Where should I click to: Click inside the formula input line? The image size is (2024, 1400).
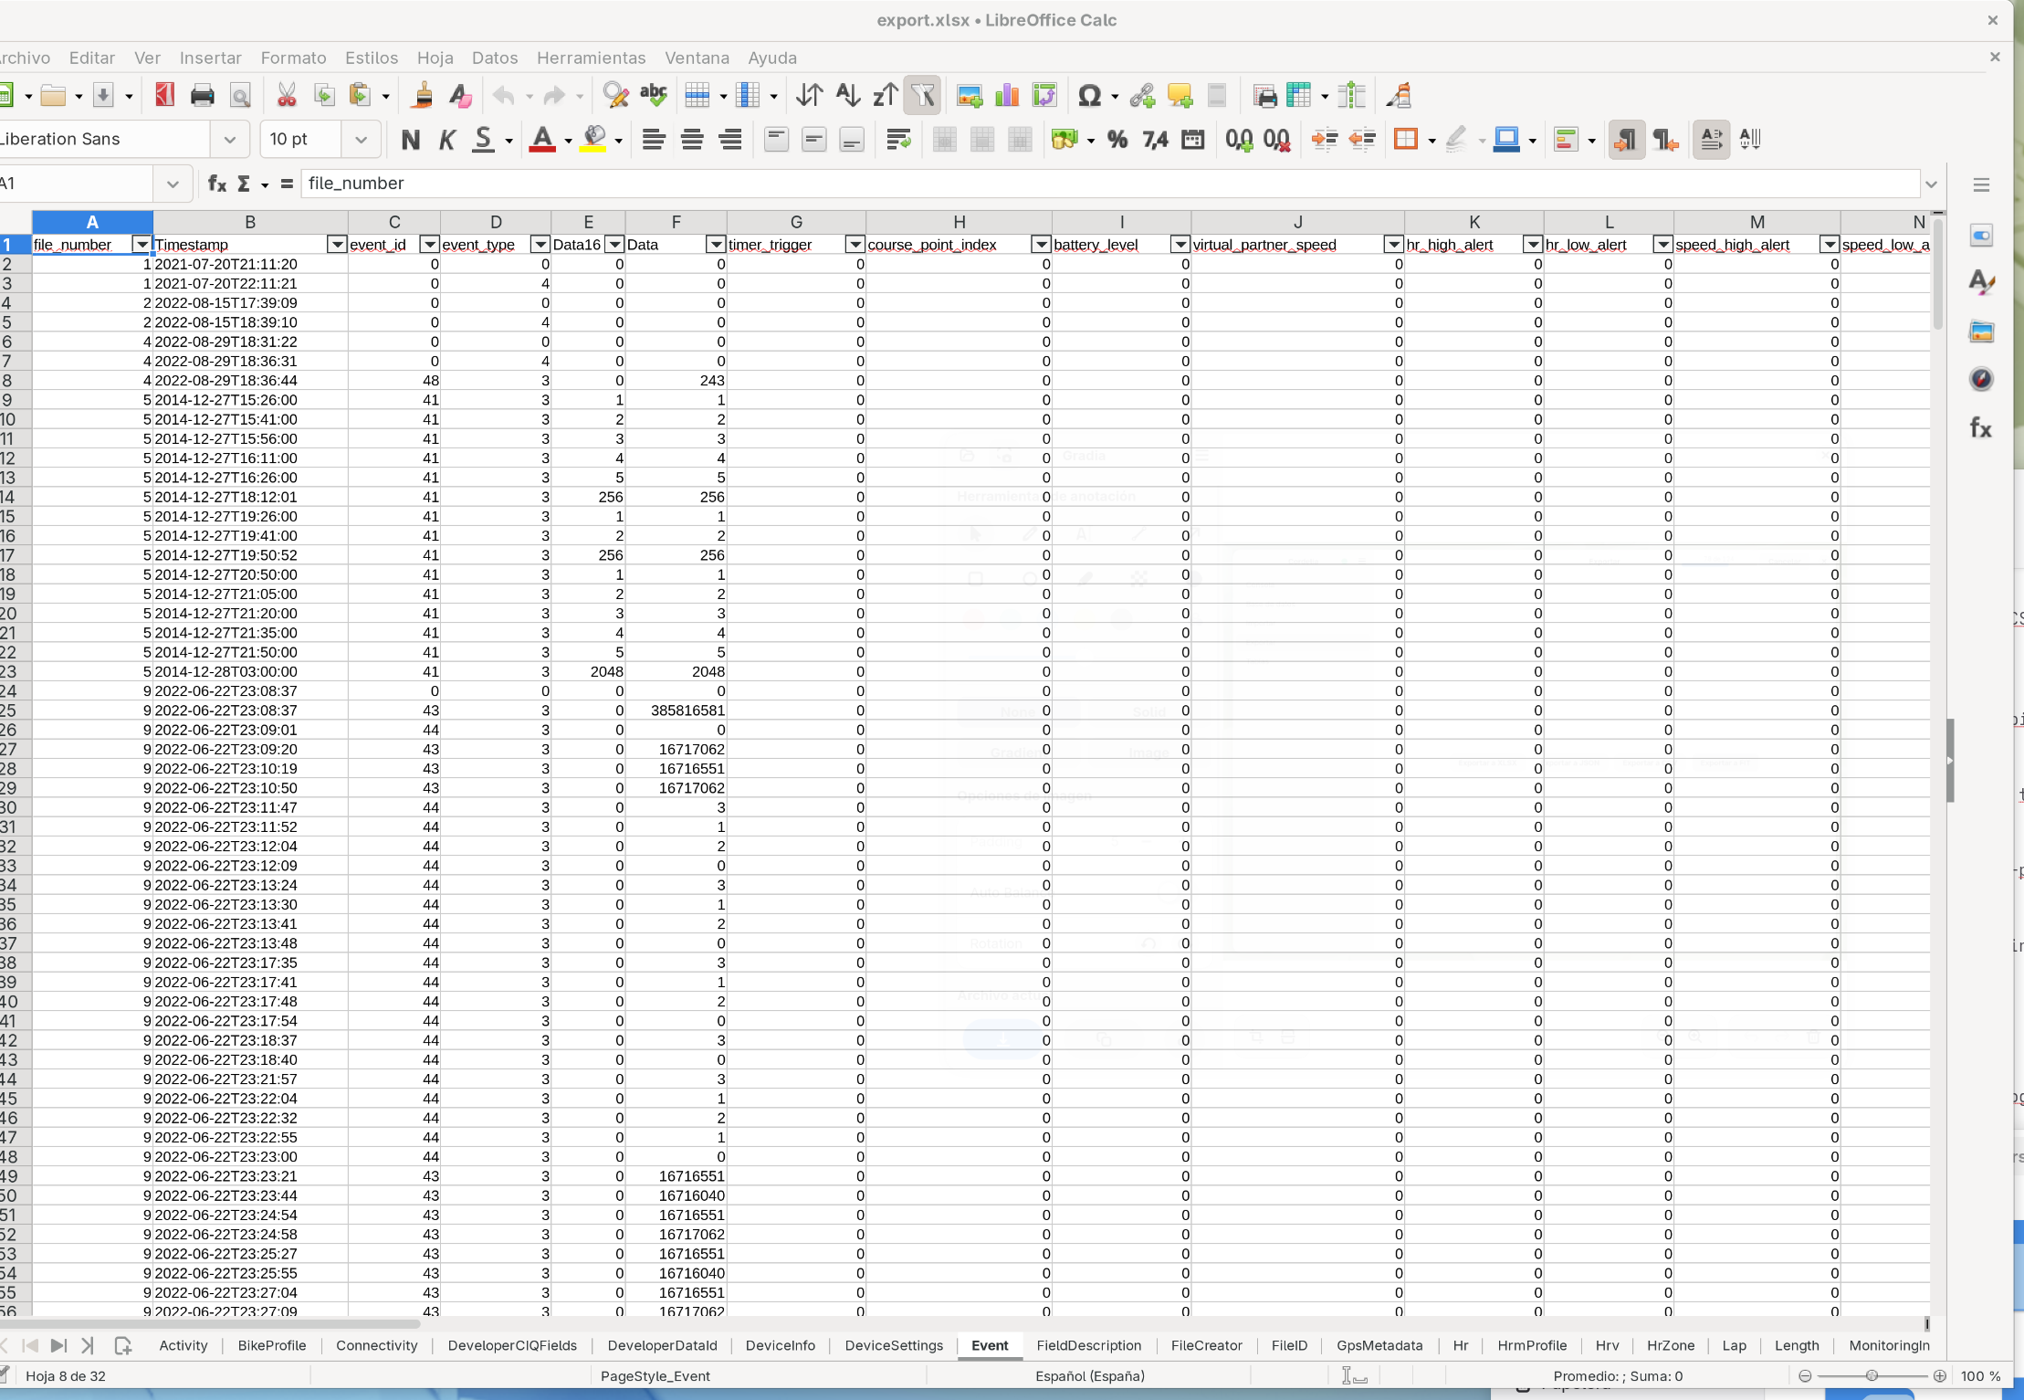[1108, 184]
